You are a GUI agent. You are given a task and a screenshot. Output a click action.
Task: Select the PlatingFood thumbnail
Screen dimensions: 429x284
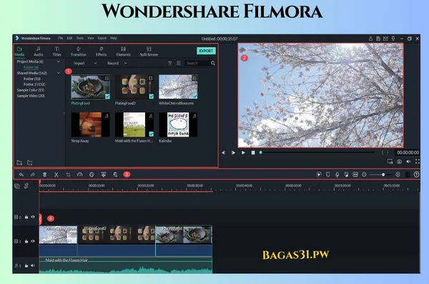click(90, 87)
